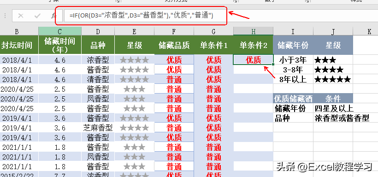
Task: Click the 储藏品质 header cell
Action: coord(174,45)
